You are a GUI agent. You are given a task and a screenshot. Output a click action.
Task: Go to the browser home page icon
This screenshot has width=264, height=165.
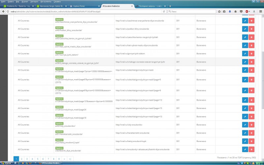[x=235, y=12]
